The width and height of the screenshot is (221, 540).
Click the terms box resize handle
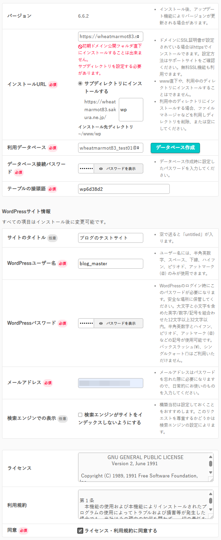point(211,516)
